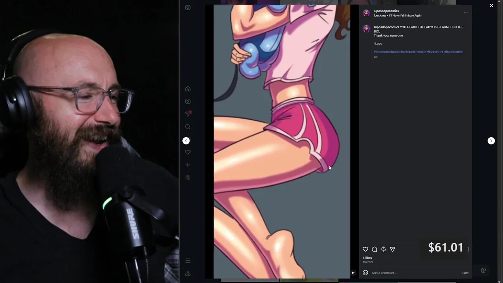Click the 6w caption timestamp
Screen dimensions: 503x283
point(376,57)
